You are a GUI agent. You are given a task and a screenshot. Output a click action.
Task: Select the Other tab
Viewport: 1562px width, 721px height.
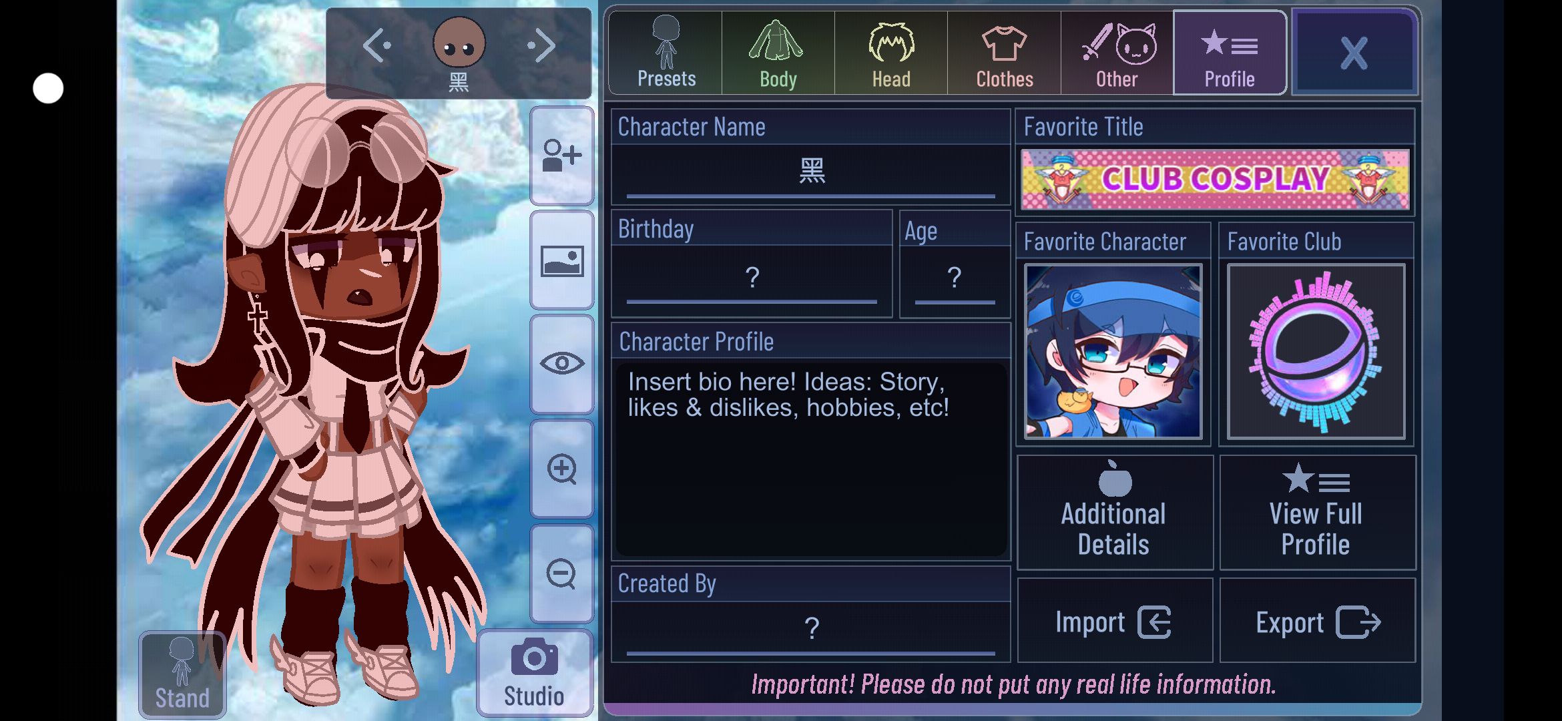pyautogui.click(x=1117, y=53)
